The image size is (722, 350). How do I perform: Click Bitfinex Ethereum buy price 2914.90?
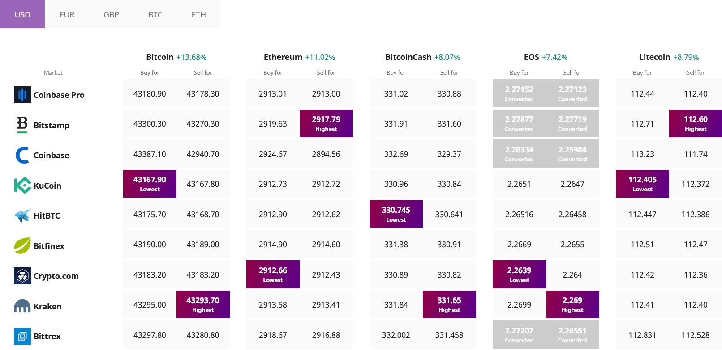pos(273,245)
